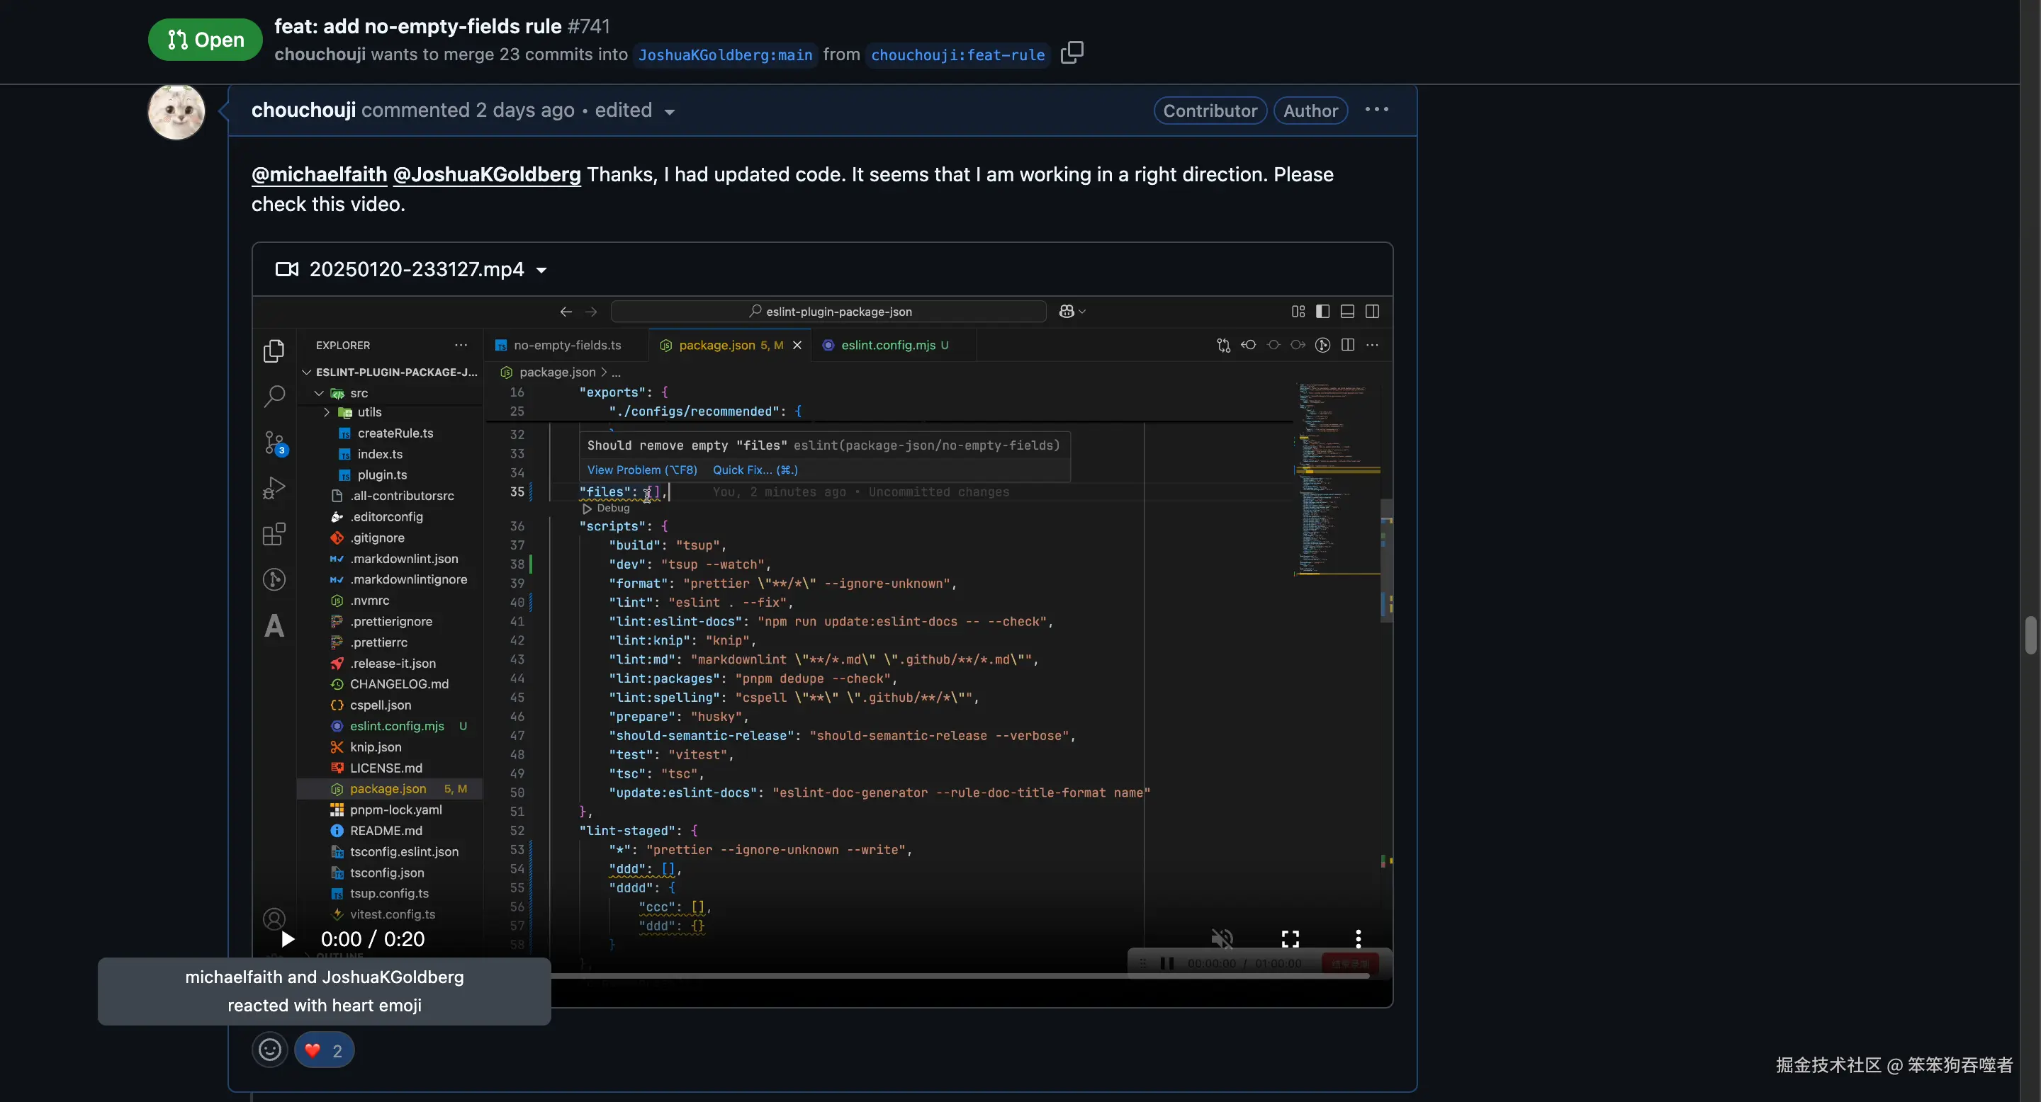This screenshot has width=2041, height=1102.
Task: Open the Source Control icon with badge 3
Action: tap(274, 443)
